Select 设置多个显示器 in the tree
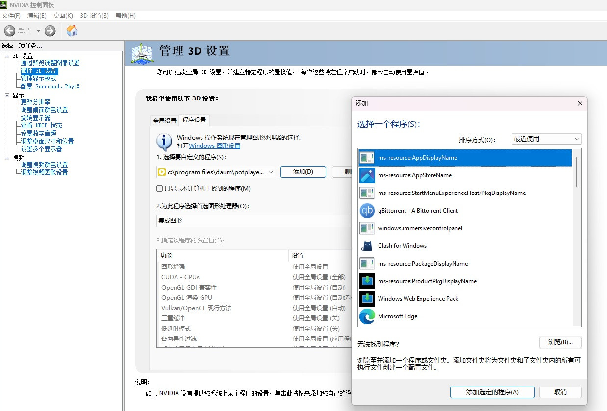Viewport: 607px width, 411px height. coord(41,149)
